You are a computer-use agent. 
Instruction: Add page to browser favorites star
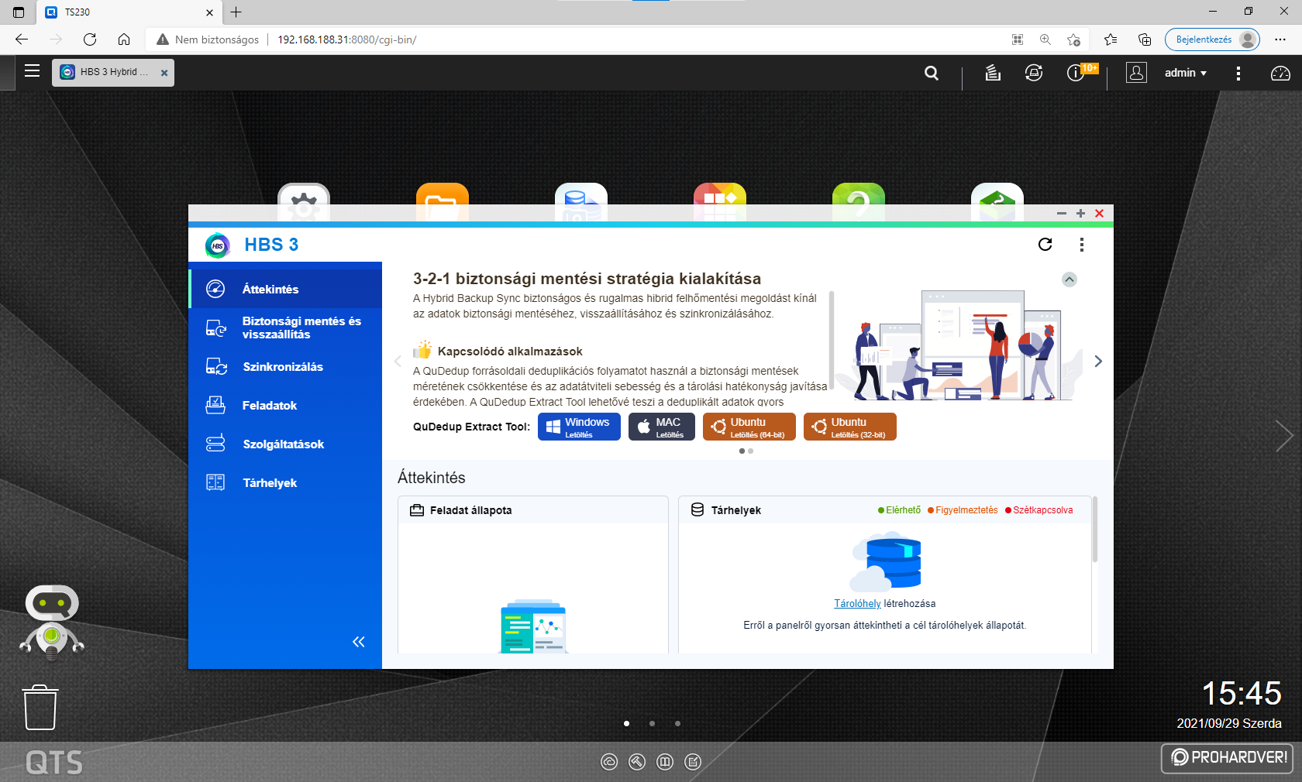coord(1073,39)
